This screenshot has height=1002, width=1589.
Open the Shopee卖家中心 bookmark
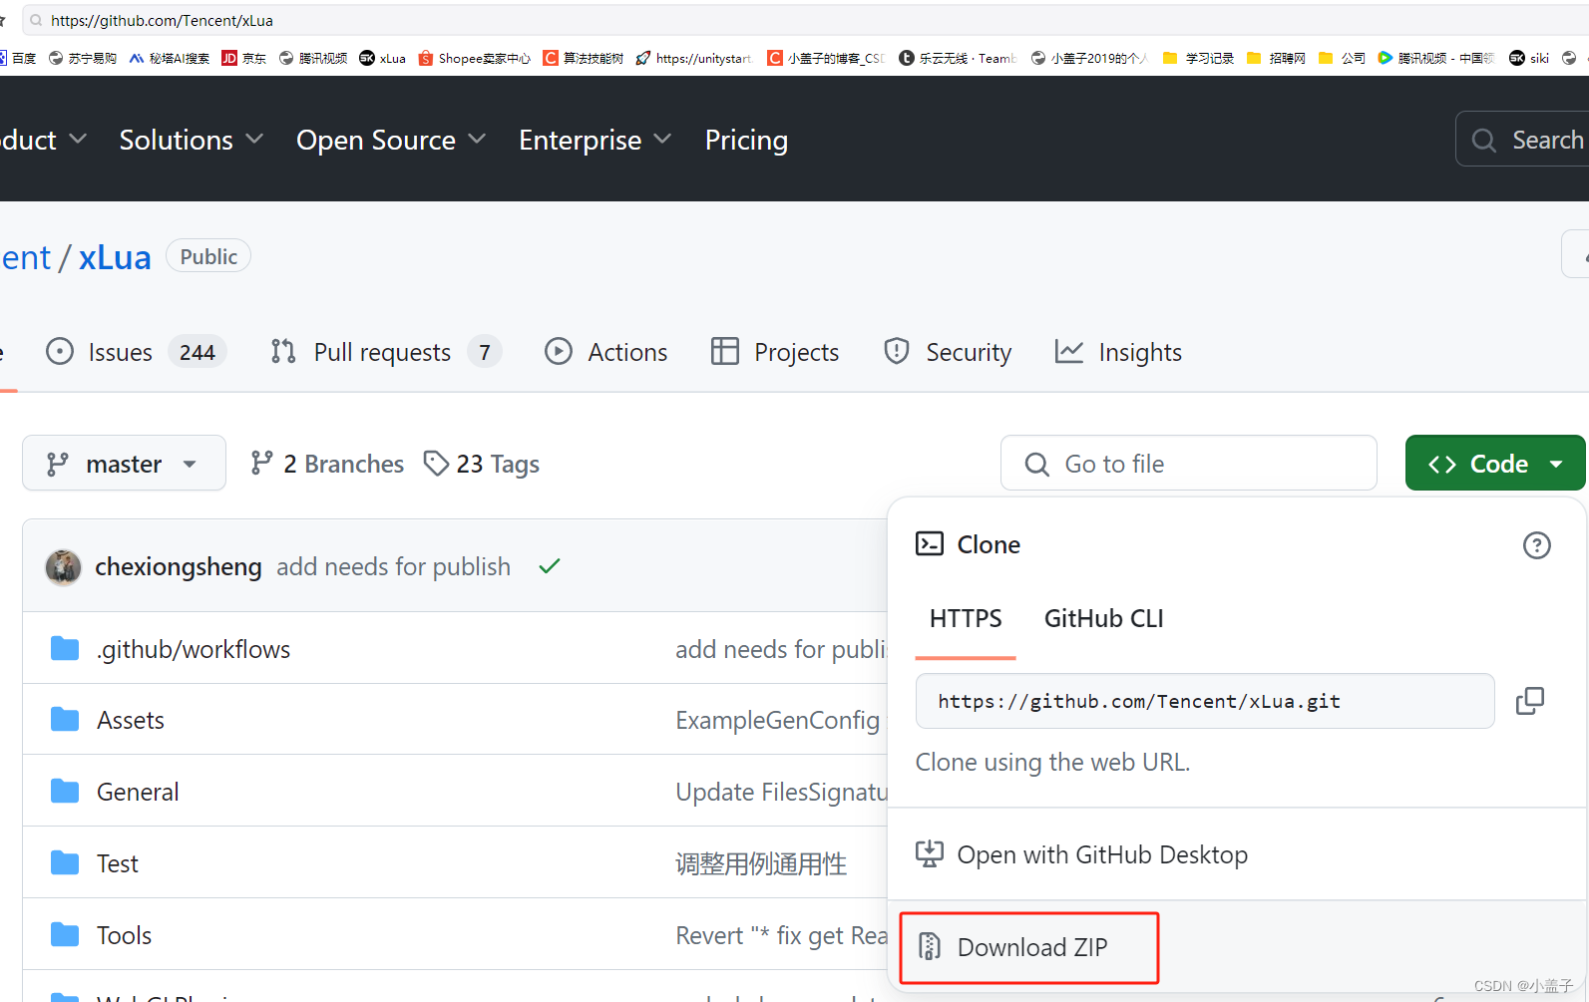[475, 58]
